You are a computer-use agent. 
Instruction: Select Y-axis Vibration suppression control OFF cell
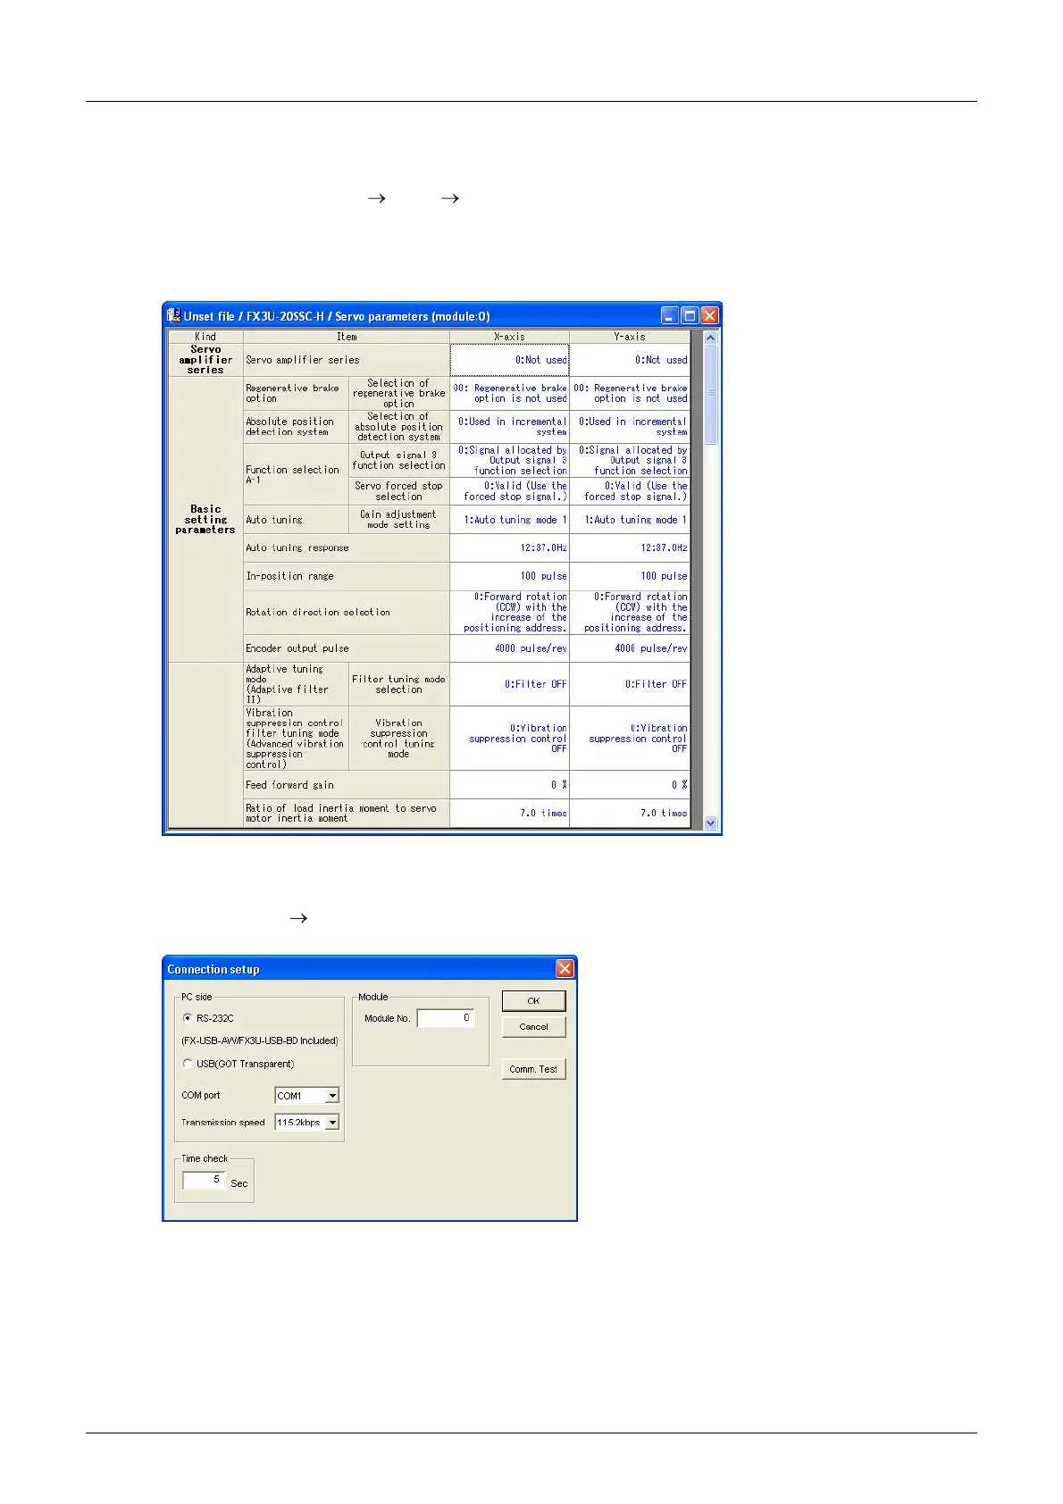(630, 739)
